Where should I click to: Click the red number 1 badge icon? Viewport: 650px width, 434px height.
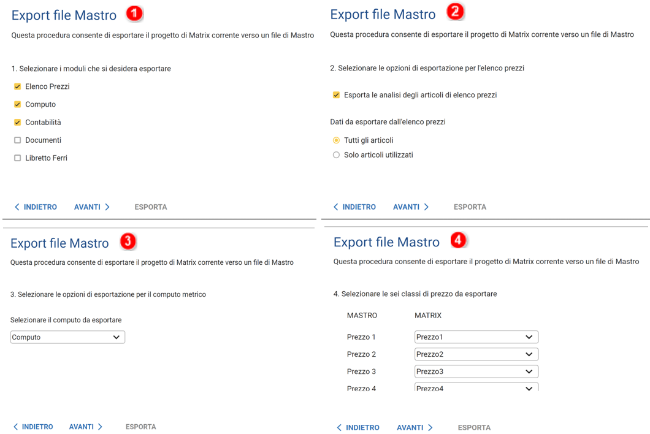click(134, 13)
